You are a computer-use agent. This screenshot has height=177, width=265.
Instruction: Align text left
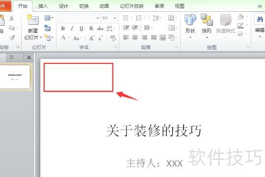click(126, 37)
